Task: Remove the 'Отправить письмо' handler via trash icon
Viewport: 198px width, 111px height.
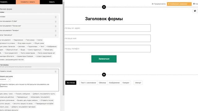Action: tap(55, 72)
